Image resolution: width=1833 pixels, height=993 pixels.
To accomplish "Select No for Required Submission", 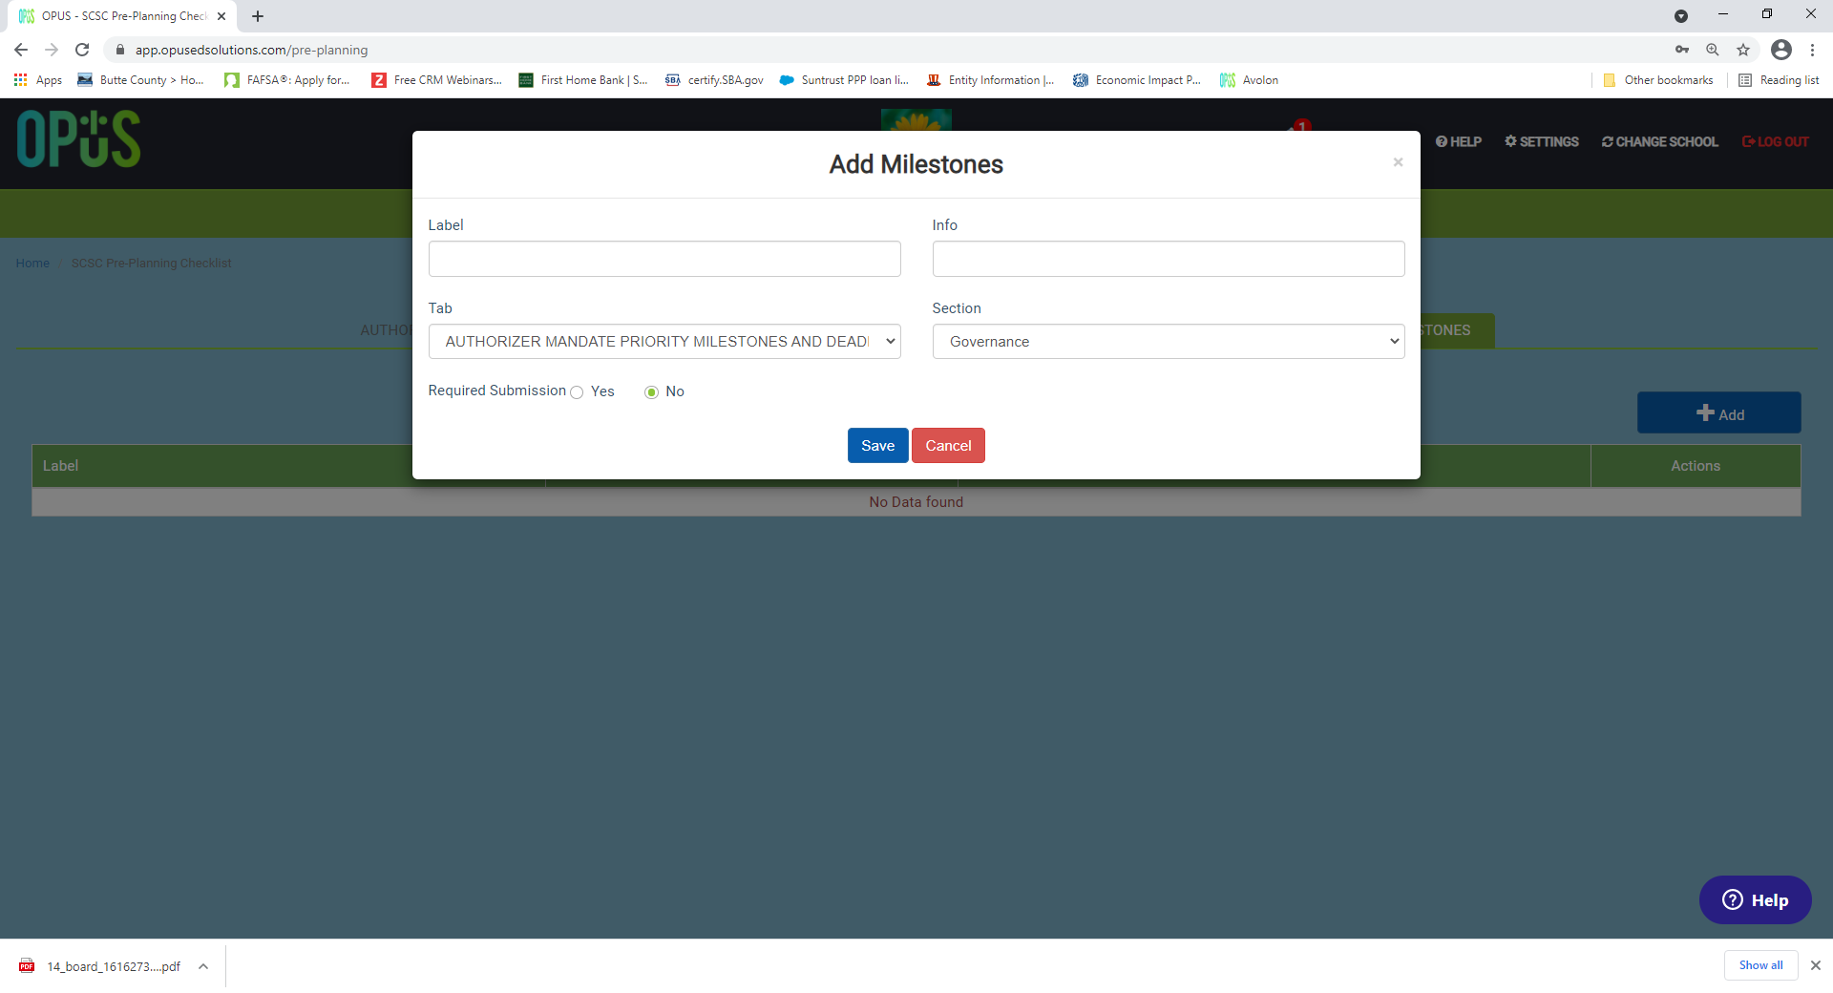I will pyautogui.click(x=651, y=392).
